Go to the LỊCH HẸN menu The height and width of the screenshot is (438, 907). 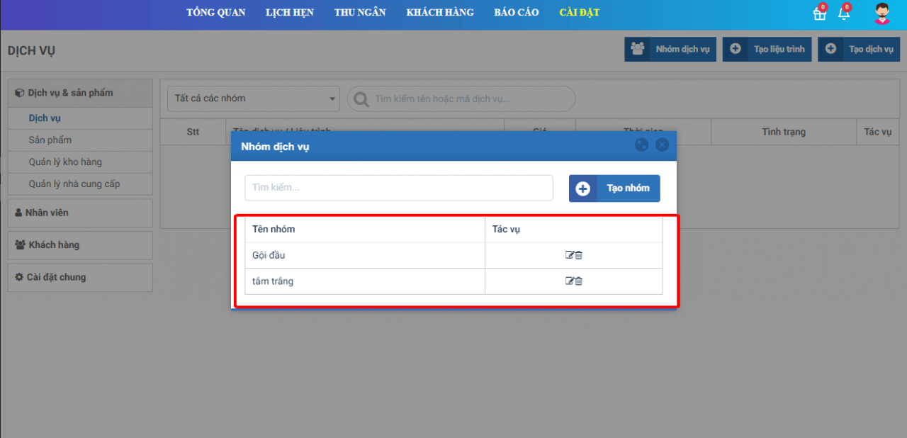pyautogui.click(x=290, y=13)
